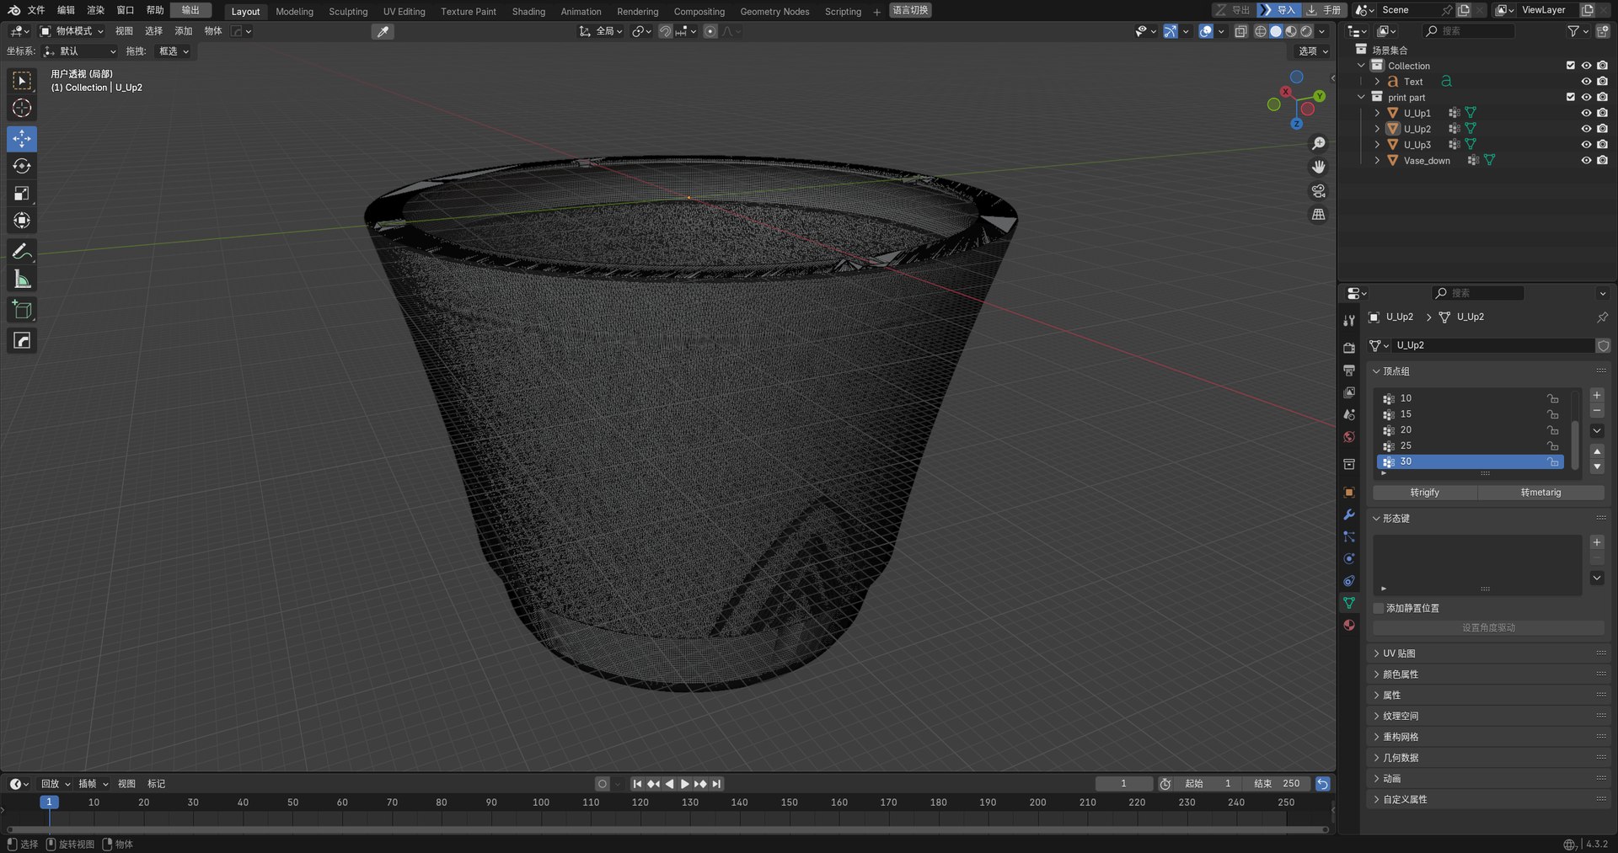Open the 物体模式 mode dropdown
This screenshot has width=1618, height=853.
tap(72, 31)
